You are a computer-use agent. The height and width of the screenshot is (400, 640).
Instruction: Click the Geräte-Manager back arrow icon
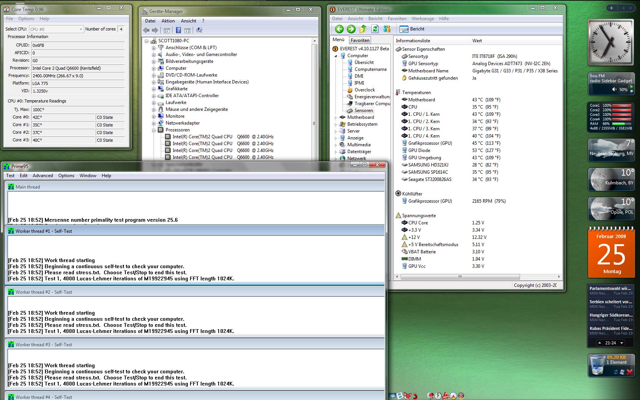[146, 30]
